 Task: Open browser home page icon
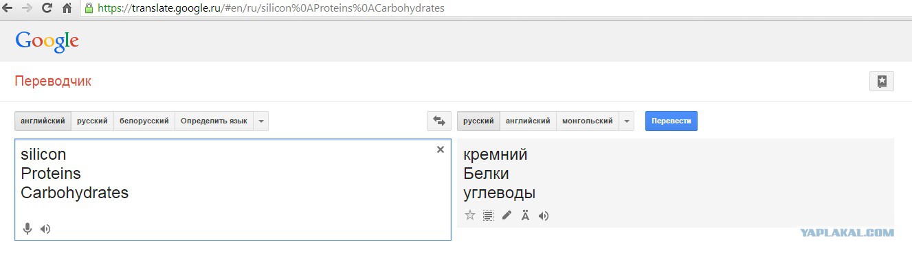(x=67, y=9)
